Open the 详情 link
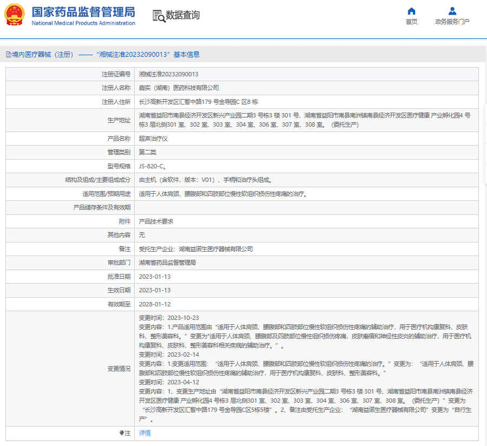Viewport: 487px width, 446px height. click(144, 433)
